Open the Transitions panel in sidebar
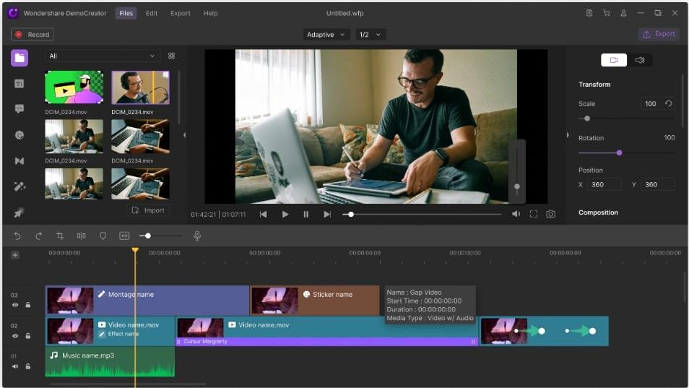Viewport: 689px width, 388px height. click(19, 160)
